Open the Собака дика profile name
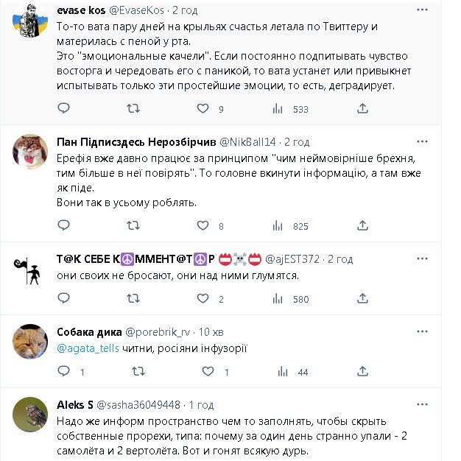461x461 pixels. [82, 331]
